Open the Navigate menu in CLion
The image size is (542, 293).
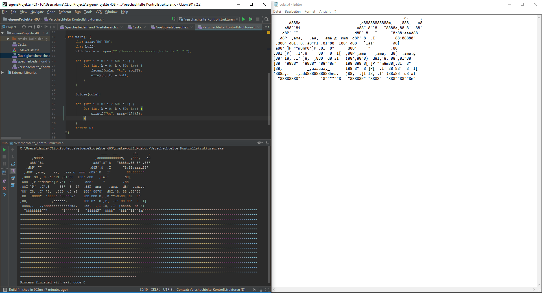point(37,12)
